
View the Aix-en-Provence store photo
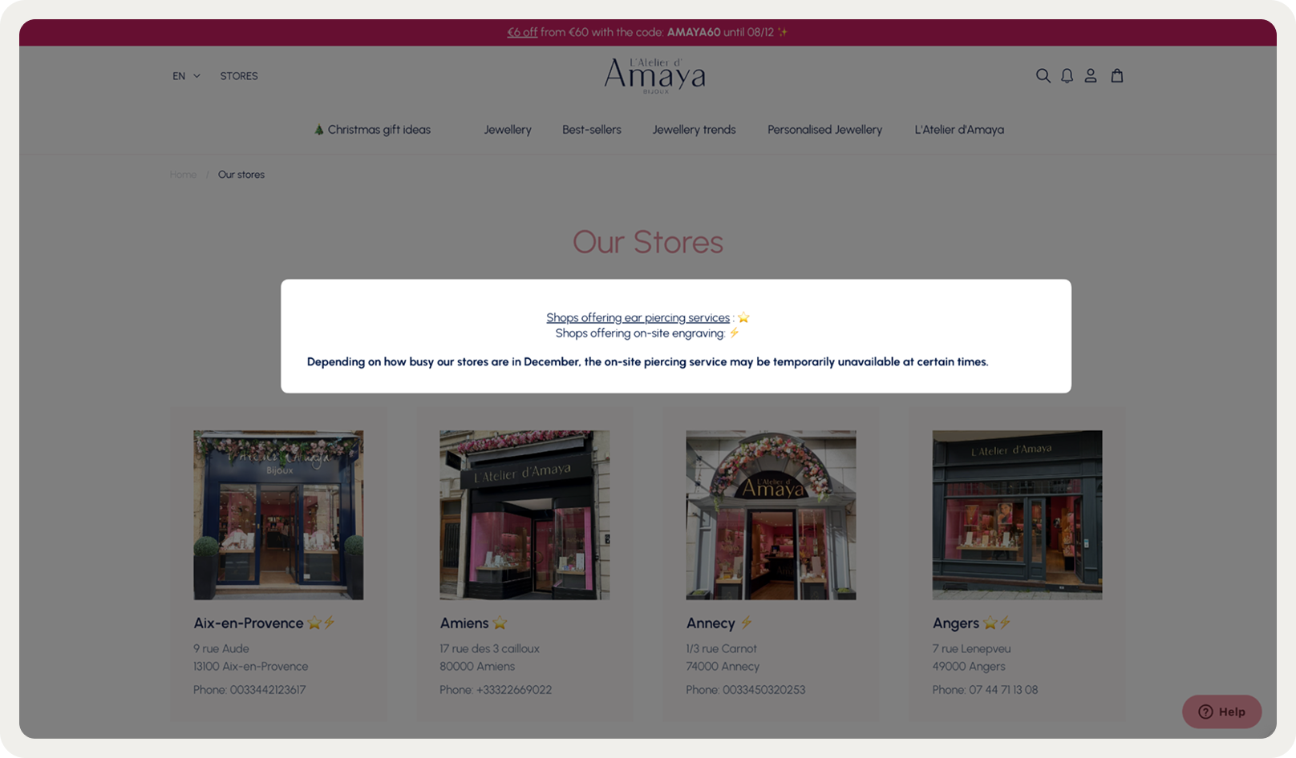coord(278,515)
